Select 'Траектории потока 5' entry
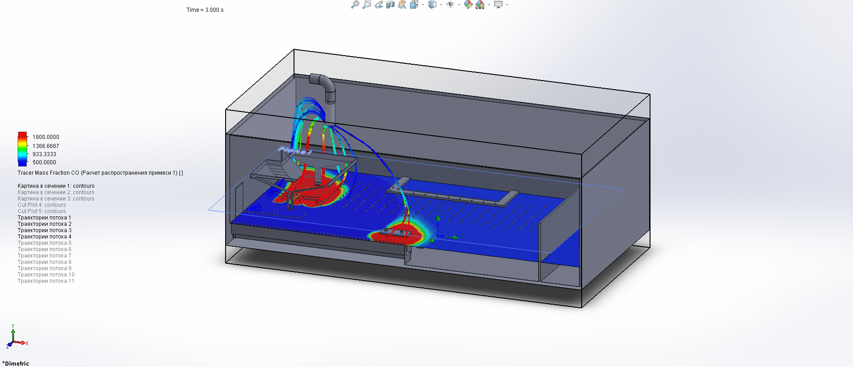Viewport: 853px width, 367px height. click(44, 243)
